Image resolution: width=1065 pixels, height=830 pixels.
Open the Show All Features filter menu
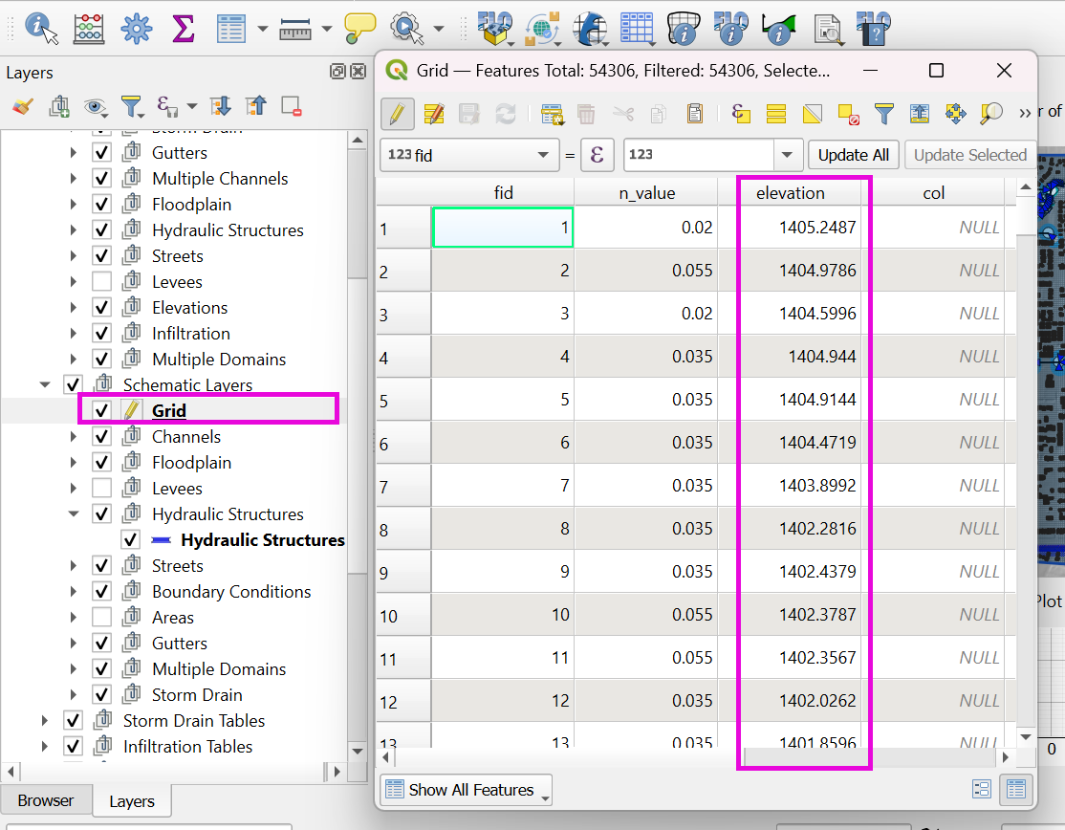tap(467, 790)
